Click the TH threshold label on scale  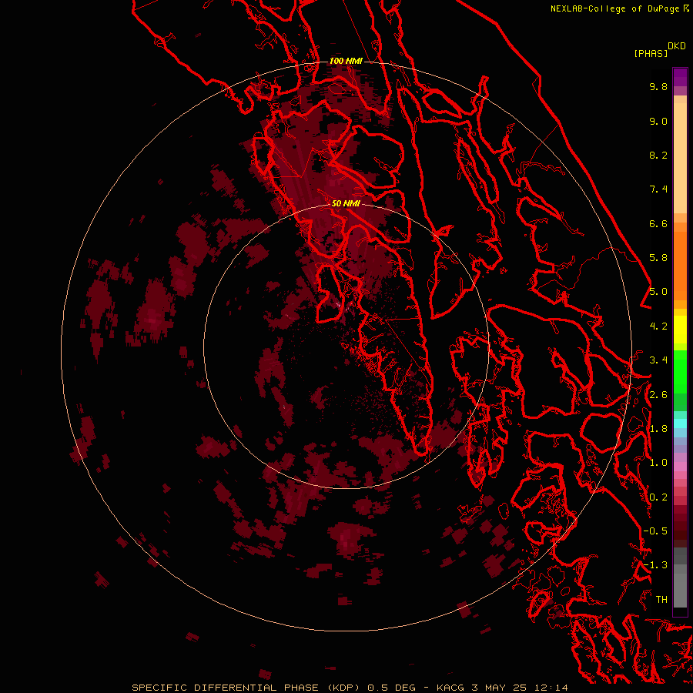click(x=661, y=600)
